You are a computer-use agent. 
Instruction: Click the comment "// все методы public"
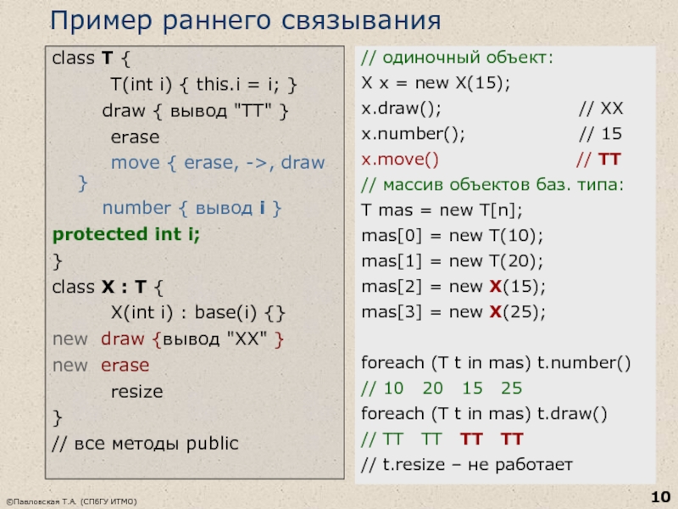point(145,444)
